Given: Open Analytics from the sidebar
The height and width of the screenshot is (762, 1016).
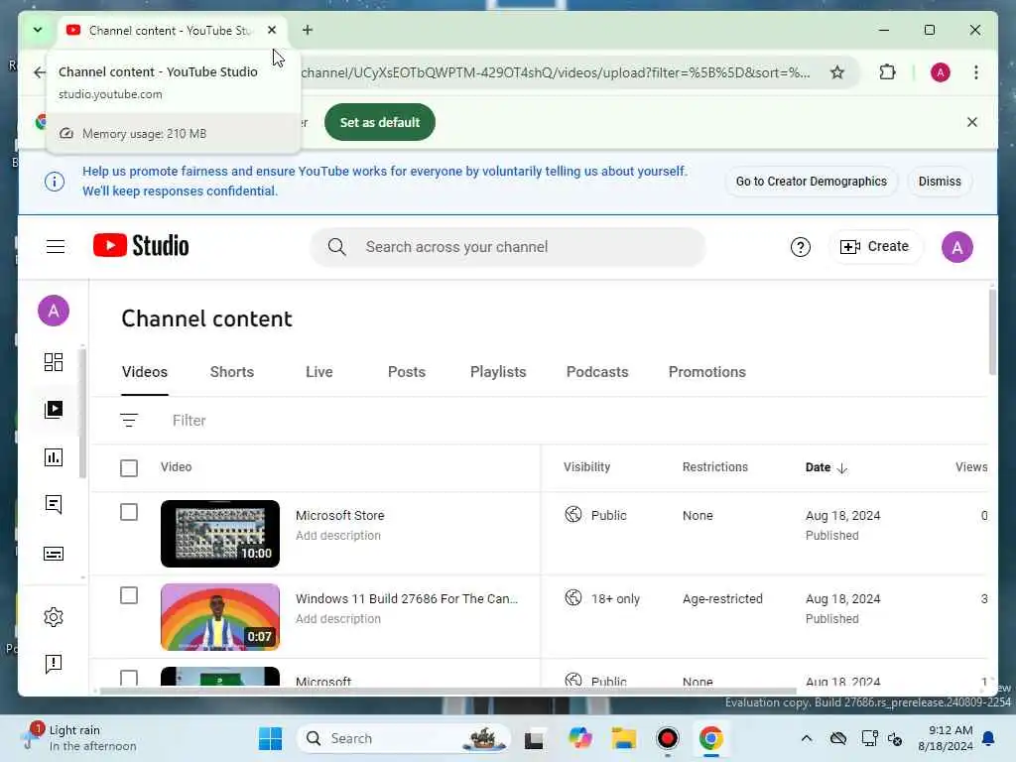Looking at the screenshot, I should tap(54, 457).
